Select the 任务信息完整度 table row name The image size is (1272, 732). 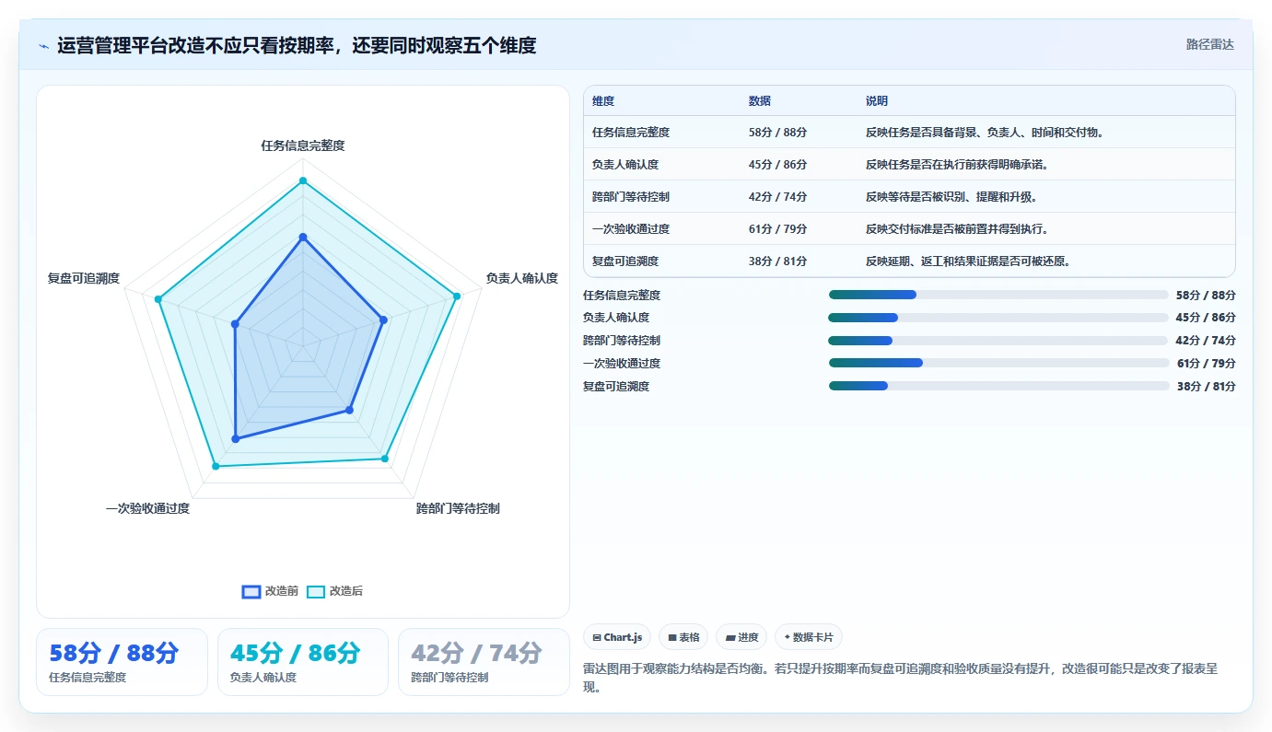pos(631,133)
